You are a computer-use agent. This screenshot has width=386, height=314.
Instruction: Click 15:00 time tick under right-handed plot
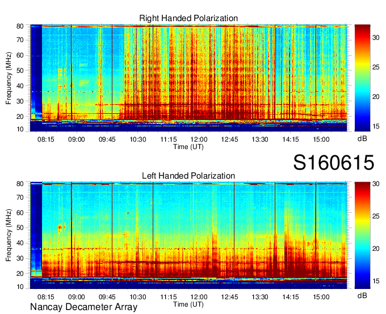pos(321,139)
